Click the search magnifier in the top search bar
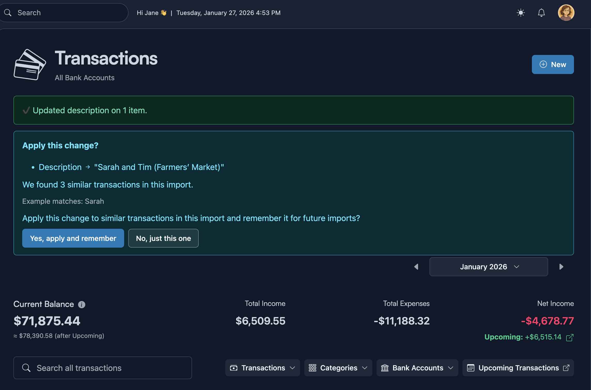Image resolution: width=591 pixels, height=390 pixels. point(8,12)
